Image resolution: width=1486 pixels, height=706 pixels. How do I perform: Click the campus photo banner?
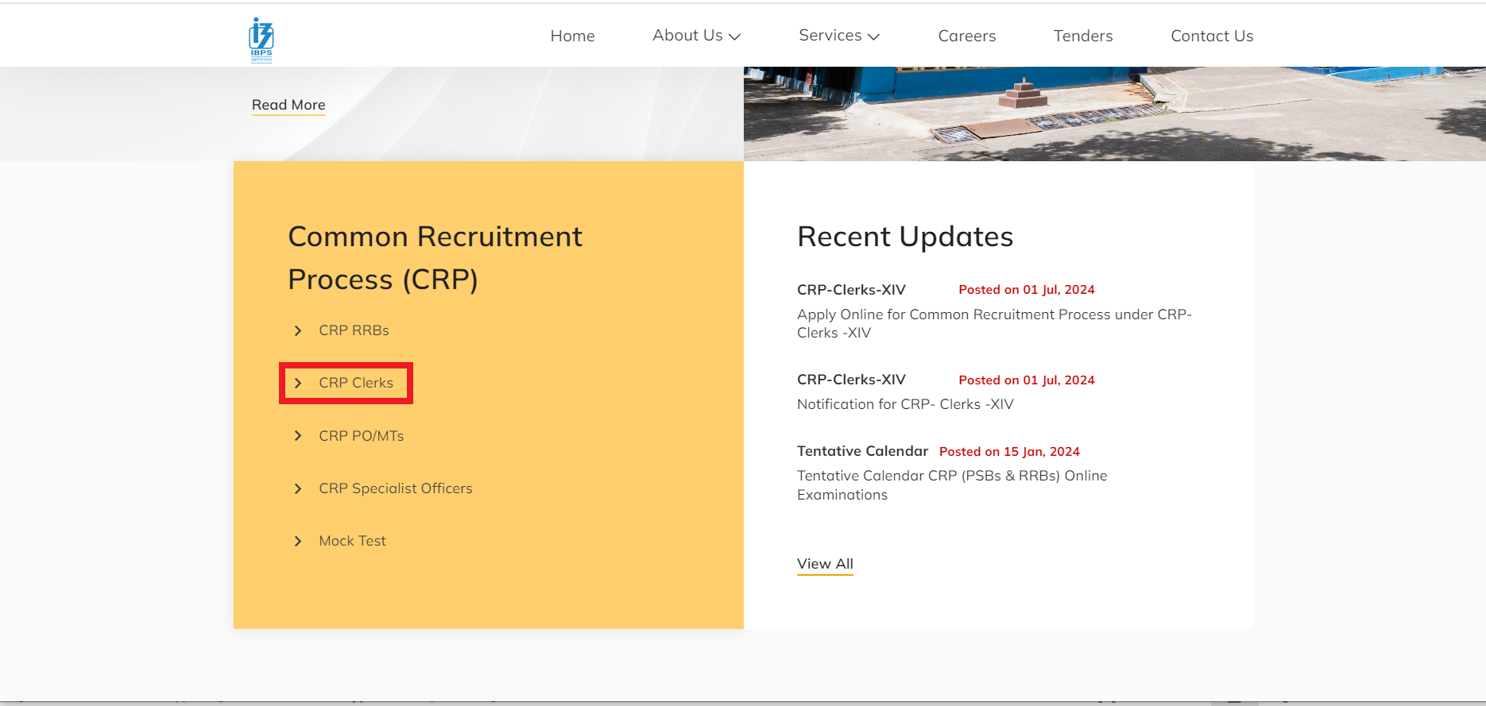[1114, 114]
